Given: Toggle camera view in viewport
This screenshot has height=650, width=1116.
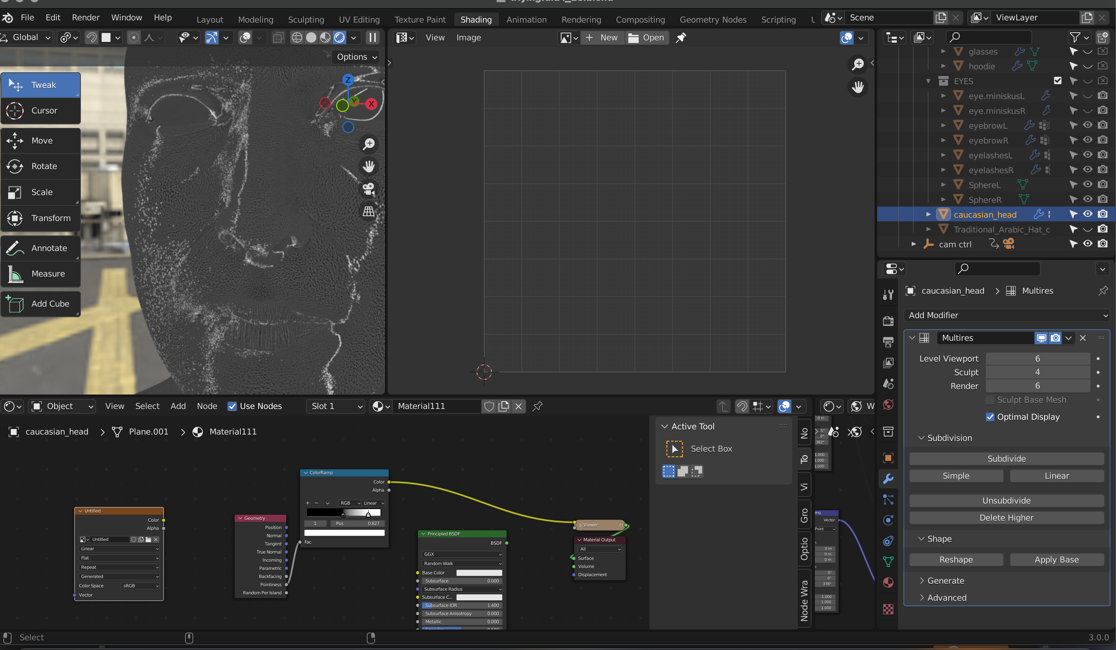Looking at the screenshot, I should (x=368, y=189).
